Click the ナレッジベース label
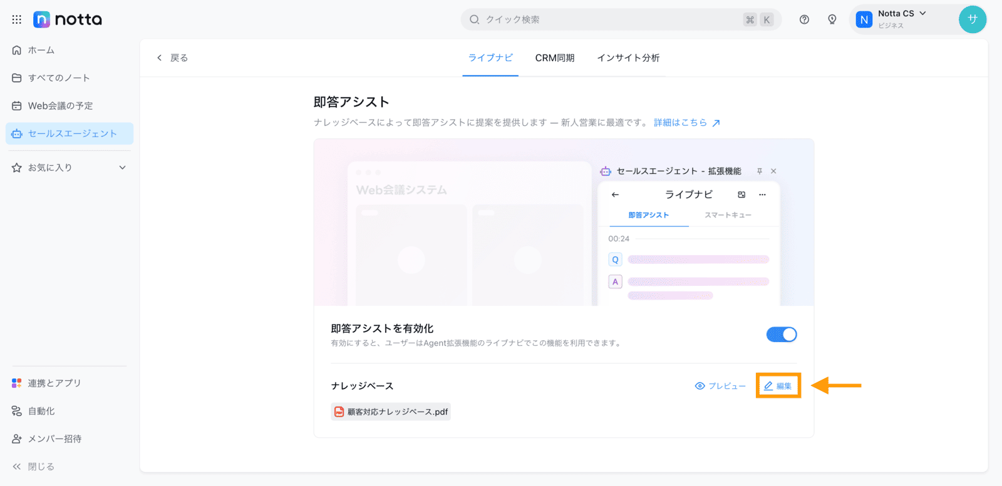This screenshot has height=486, width=1002. [362, 386]
